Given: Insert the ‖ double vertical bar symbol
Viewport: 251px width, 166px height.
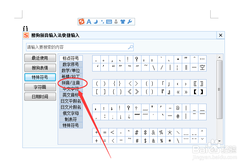Looking at the screenshot, I should [x=186, y=67].
